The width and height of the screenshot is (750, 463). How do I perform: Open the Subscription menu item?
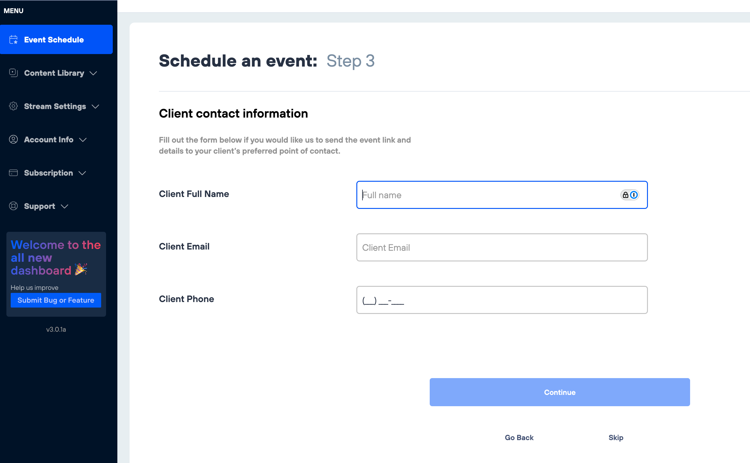[48, 173]
